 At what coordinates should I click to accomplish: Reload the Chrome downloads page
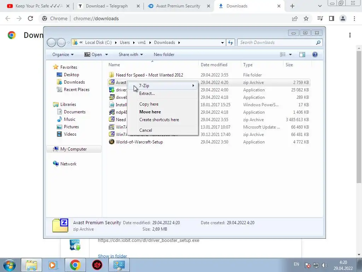pyautogui.click(x=30, y=18)
